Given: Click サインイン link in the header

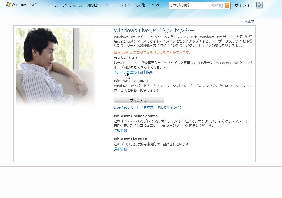Looking at the screenshot, I should coord(244,5).
